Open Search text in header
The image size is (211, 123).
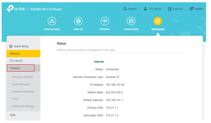tap(132, 9)
